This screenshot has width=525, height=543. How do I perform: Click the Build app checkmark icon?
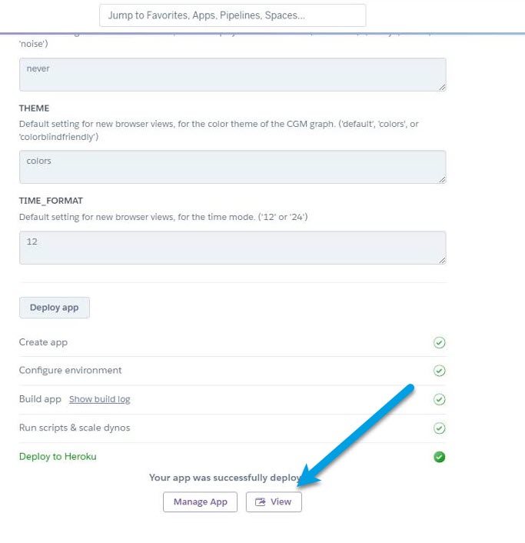tap(439, 399)
